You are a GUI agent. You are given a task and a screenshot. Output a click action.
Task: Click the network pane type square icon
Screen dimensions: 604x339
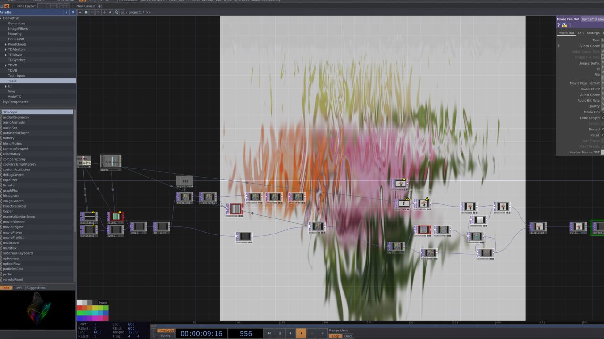click(86, 12)
